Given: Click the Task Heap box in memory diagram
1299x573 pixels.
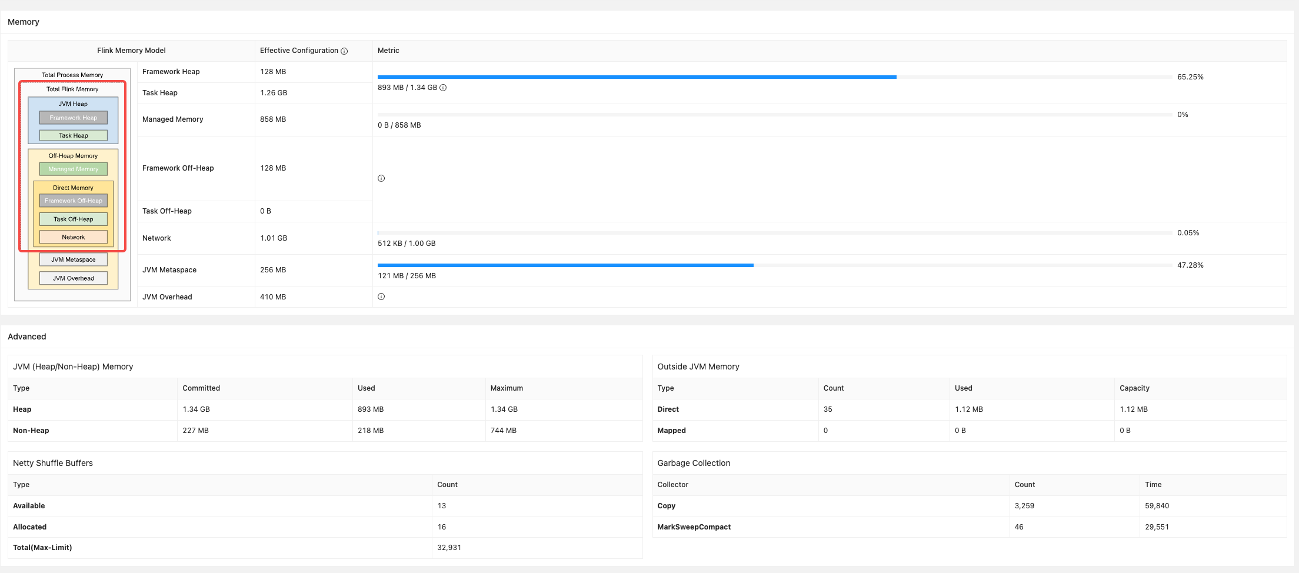Looking at the screenshot, I should (74, 135).
